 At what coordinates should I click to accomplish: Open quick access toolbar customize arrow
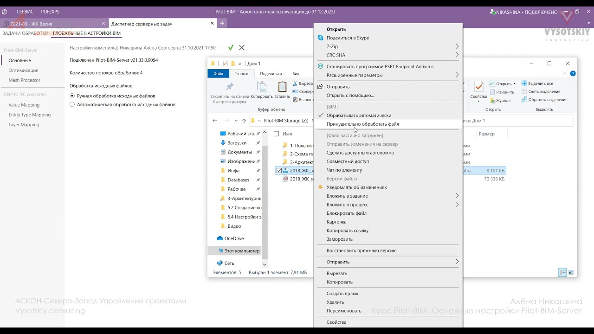point(240,64)
